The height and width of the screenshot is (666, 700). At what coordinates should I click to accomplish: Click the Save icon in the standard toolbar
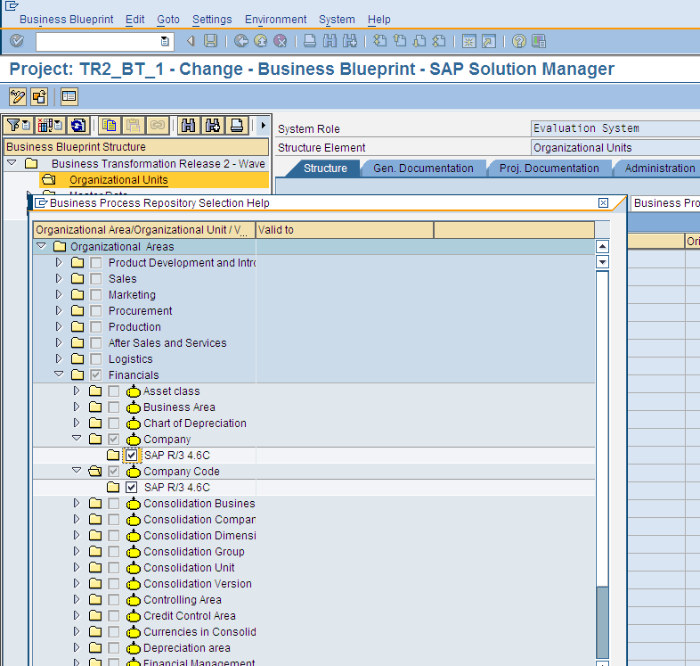[x=210, y=41]
